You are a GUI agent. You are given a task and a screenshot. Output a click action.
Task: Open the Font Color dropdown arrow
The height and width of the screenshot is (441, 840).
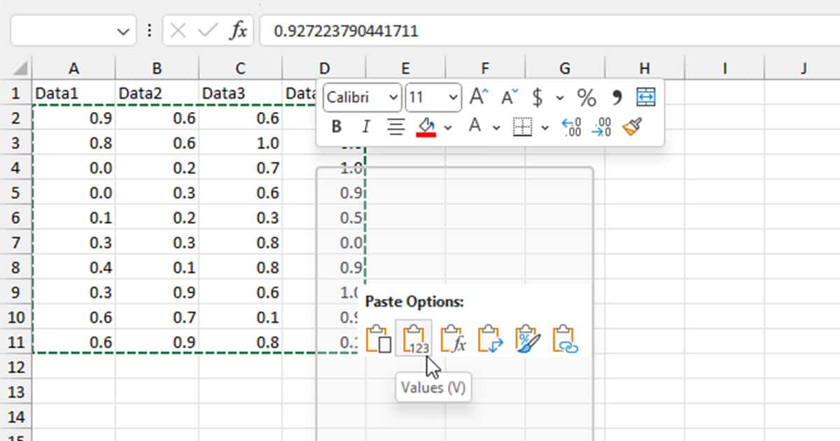pos(496,128)
